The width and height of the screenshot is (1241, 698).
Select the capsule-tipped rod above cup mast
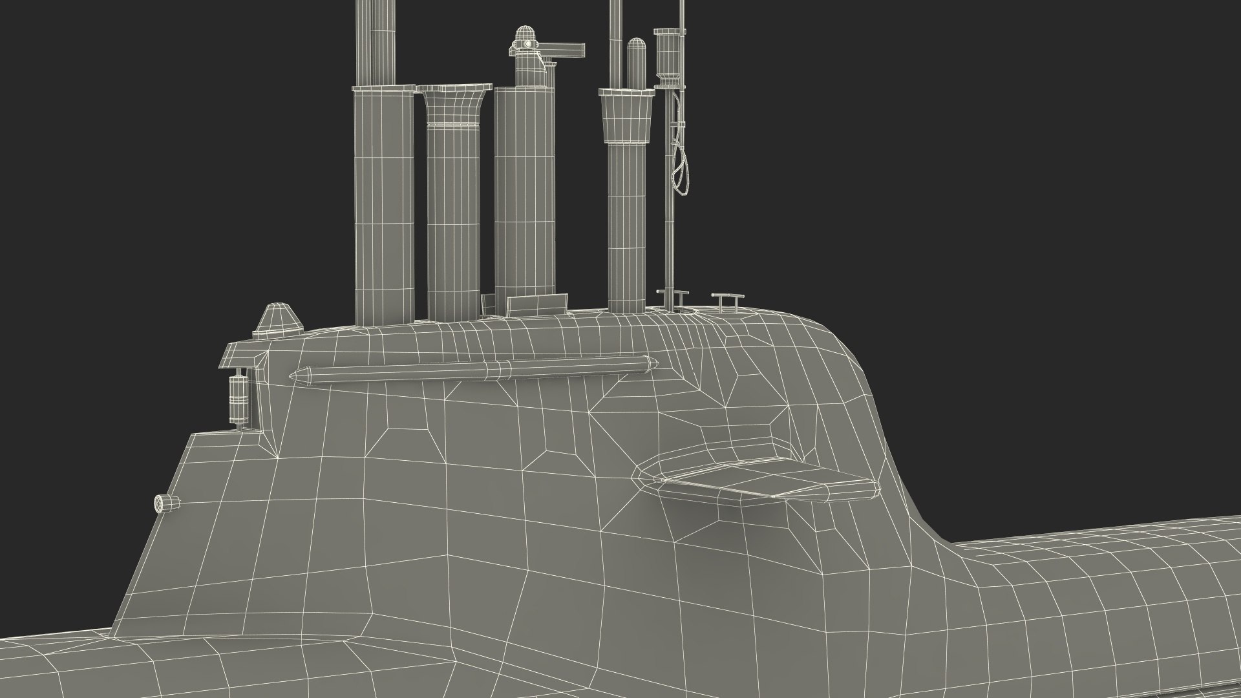pyautogui.click(x=637, y=63)
